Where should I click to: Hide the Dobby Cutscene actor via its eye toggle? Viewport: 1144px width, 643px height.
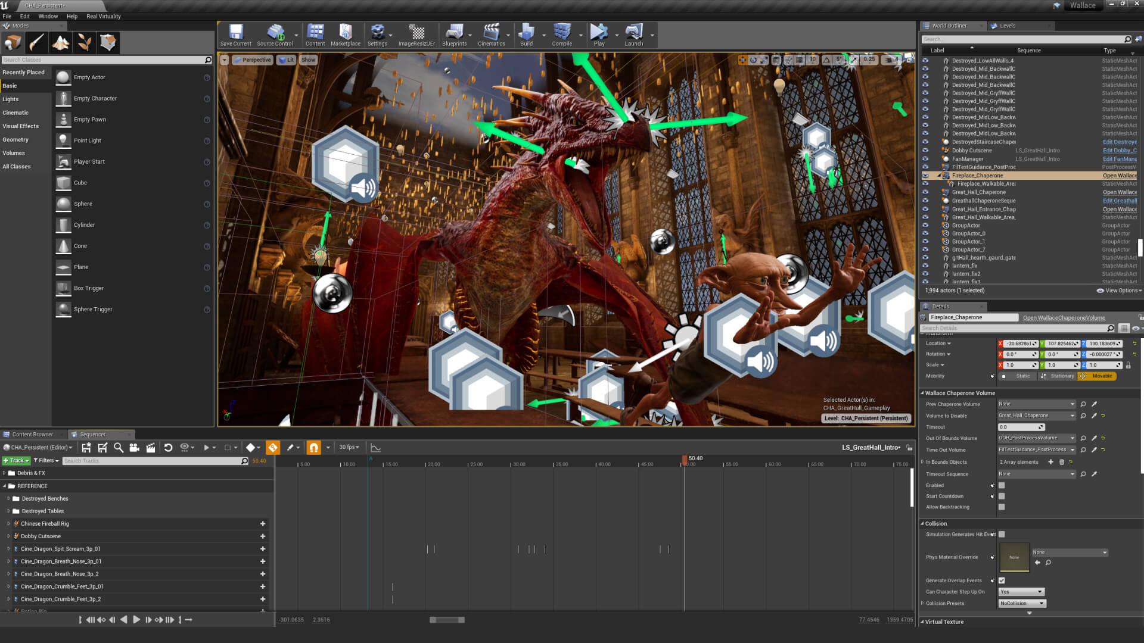[925, 151]
